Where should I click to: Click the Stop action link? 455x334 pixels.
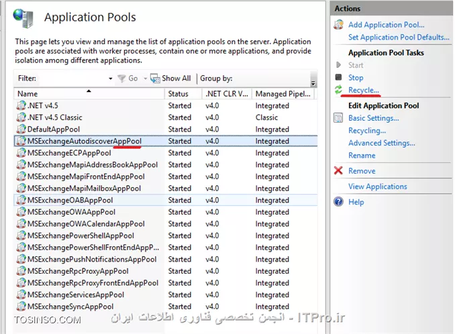(356, 77)
